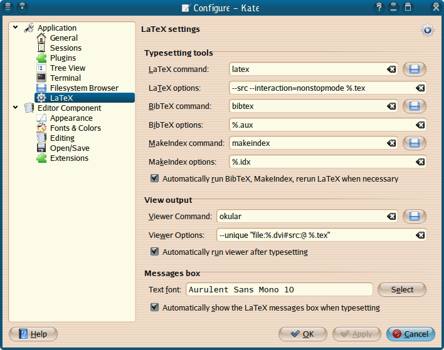Clear the LaTeX command field

point(391,69)
